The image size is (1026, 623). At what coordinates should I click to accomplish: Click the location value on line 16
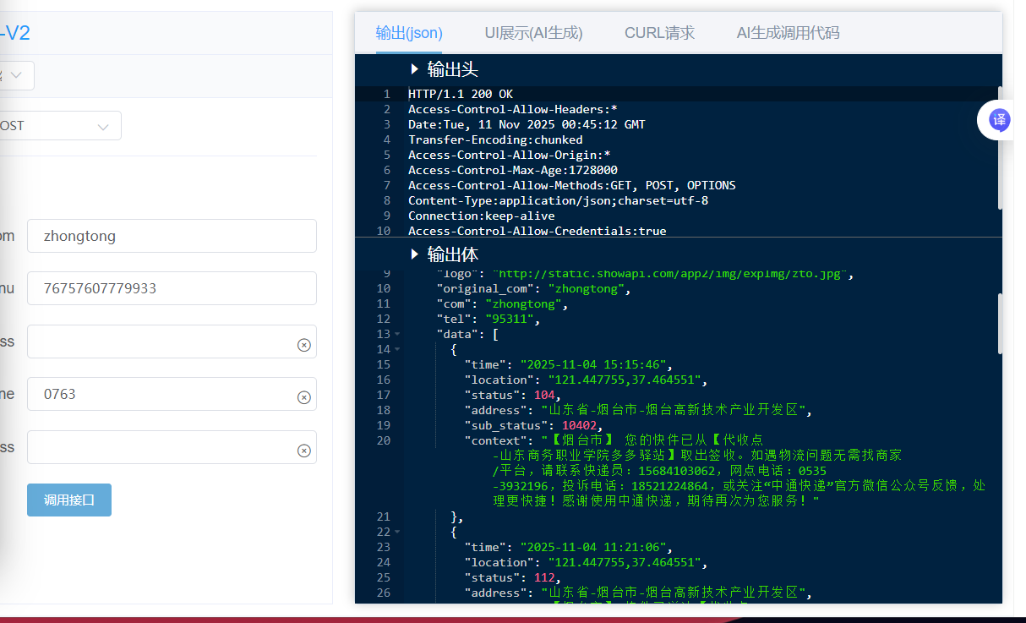coord(625,380)
